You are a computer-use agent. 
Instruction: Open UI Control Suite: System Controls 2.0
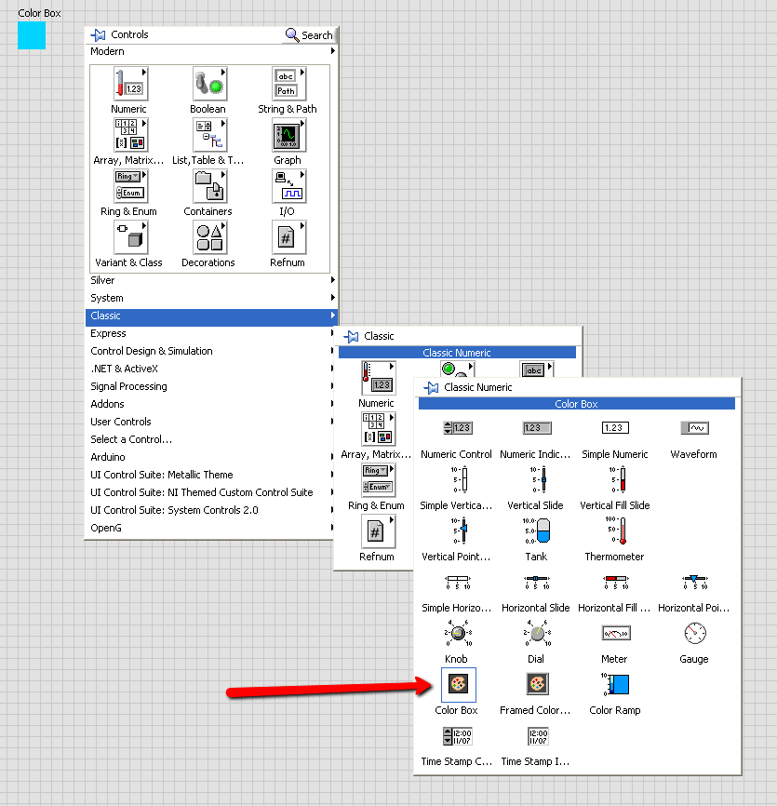(209, 510)
